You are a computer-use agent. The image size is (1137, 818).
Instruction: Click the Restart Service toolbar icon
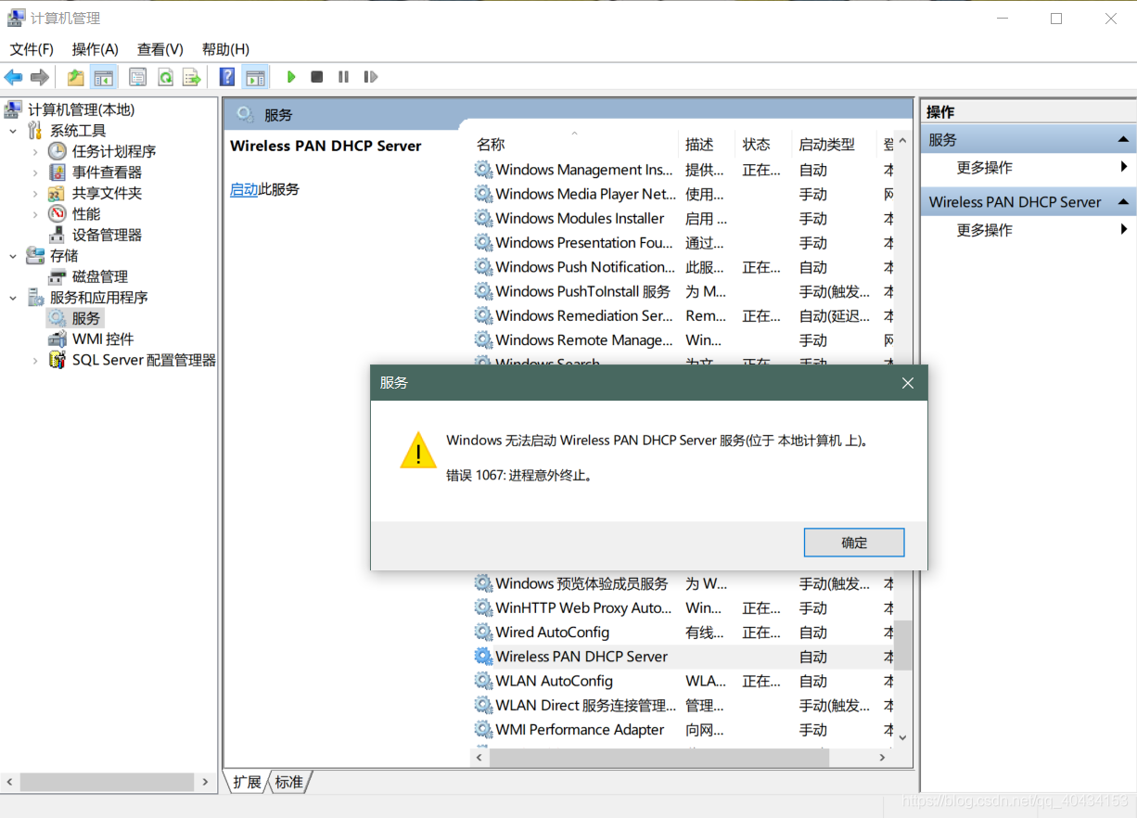click(370, 77)
